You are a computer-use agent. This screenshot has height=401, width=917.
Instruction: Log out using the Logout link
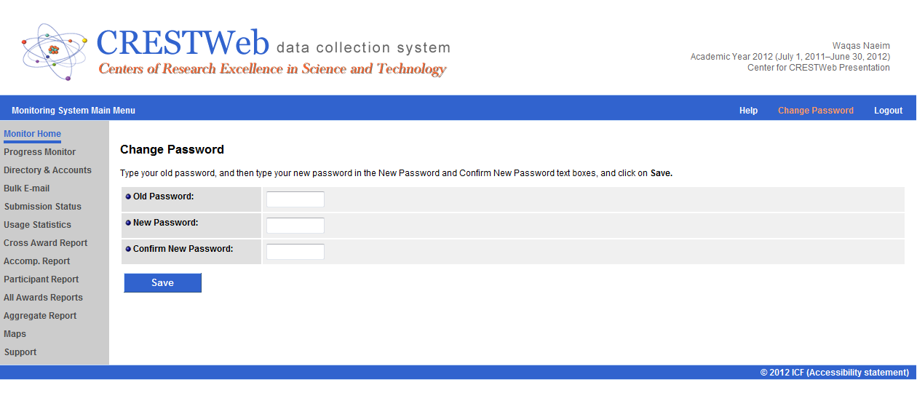888,111
